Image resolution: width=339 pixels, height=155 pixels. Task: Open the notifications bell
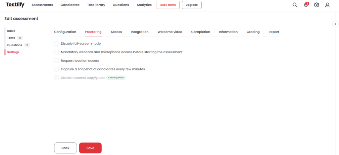pos(306,5)
